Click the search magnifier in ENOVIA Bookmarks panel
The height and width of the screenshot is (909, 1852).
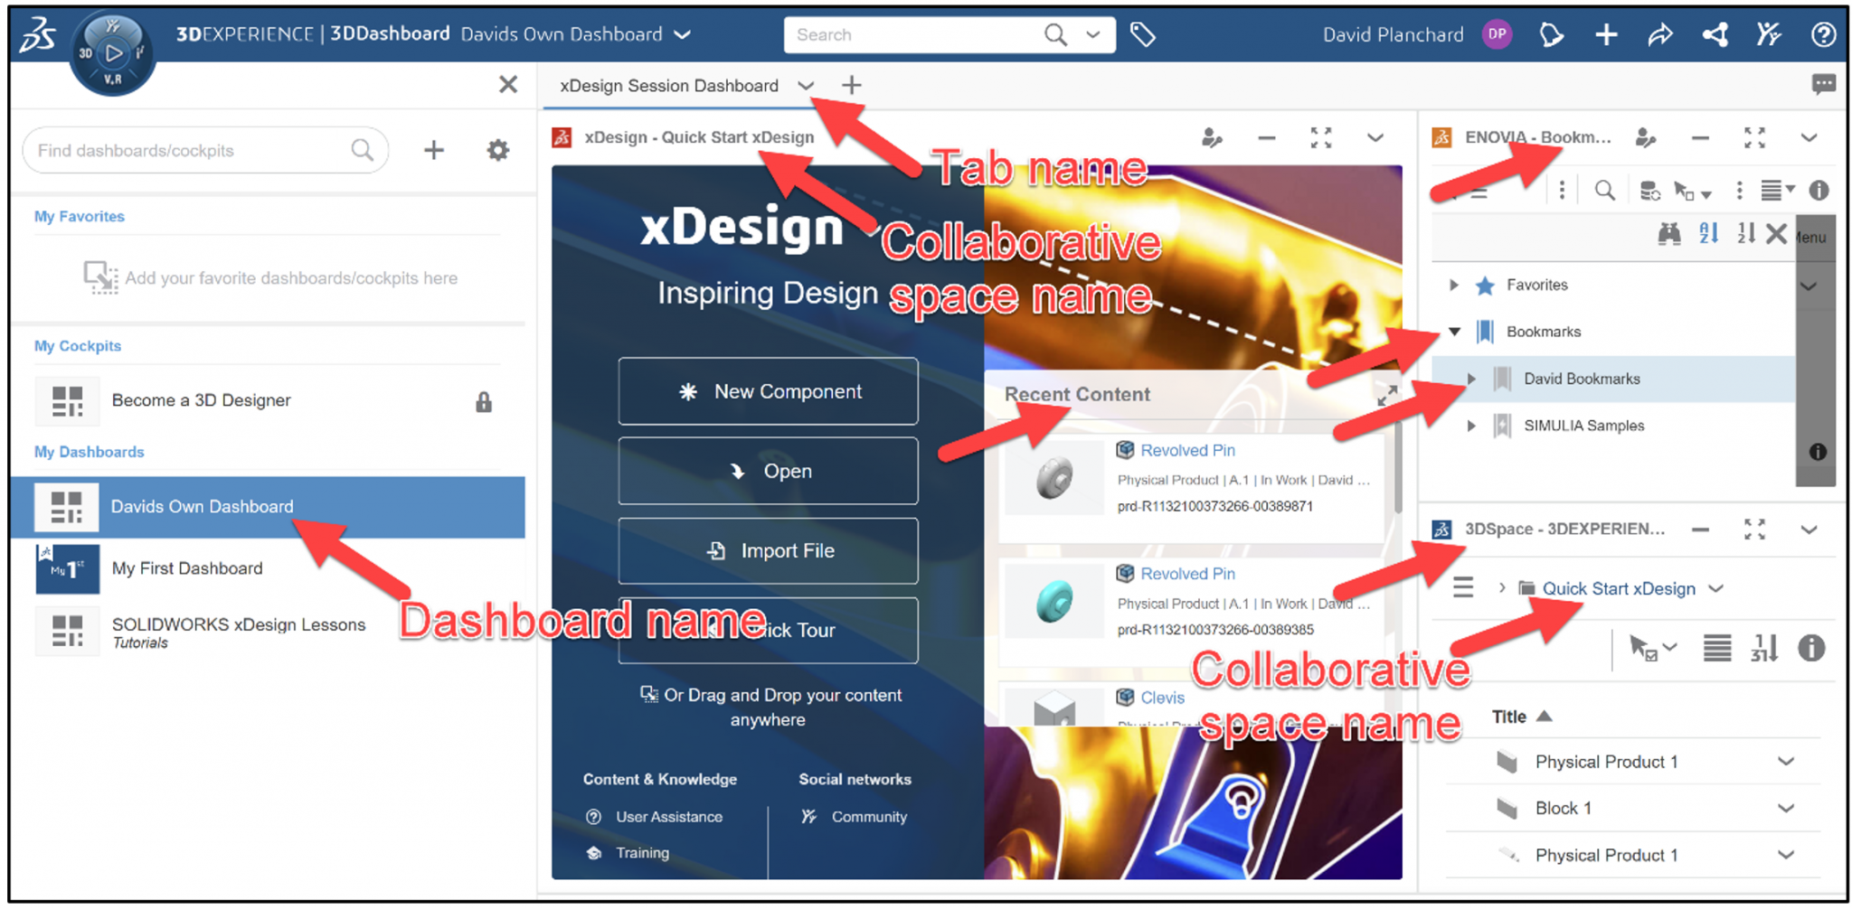click(1605, 192)
